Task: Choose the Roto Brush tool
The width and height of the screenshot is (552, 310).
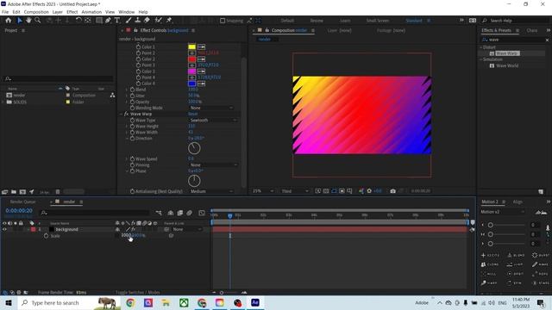Action: coord(159,21)
